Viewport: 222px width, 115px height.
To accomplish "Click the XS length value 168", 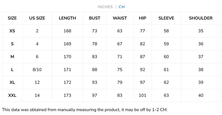I will click(67, 31).
